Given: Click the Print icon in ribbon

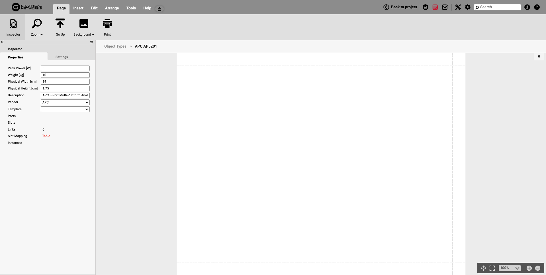Looking at the screenshot, I should point(107,24).
